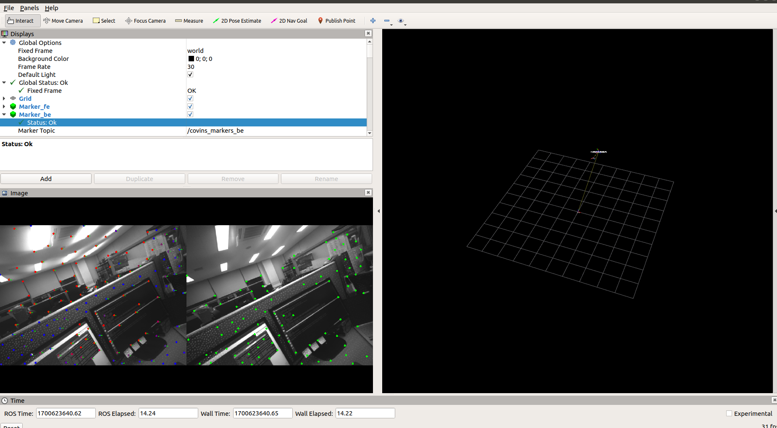Select the 2D Pose Estimate tool
The width and height of the screenshot is (777, 428).
(237, 21)
